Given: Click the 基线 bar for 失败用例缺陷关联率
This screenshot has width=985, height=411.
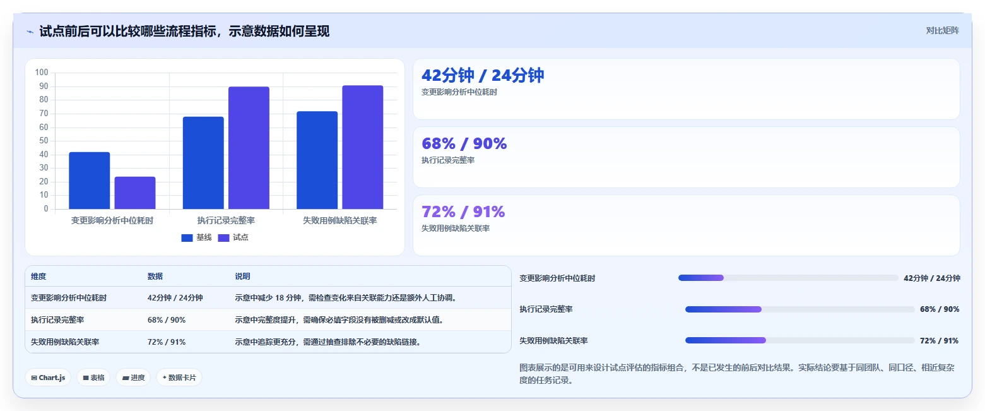Looking at the screenshot, I should tap(317, 160).
